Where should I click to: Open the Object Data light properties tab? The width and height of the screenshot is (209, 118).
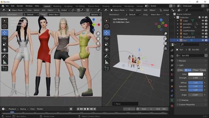click(x=172, y=100)
